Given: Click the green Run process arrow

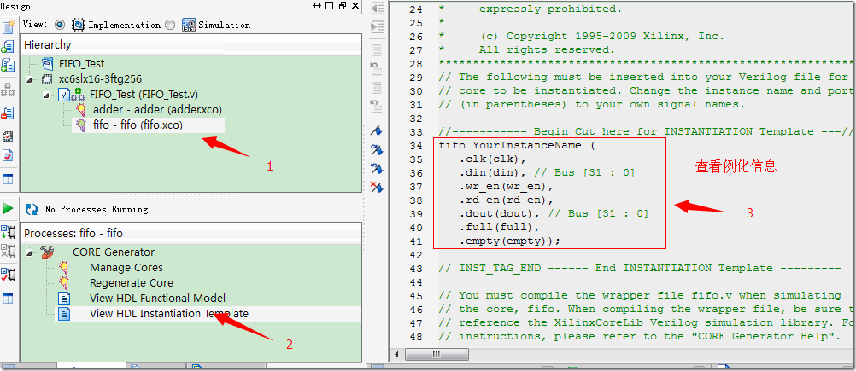Looking at the screenshot, I should tap(9, 209).
